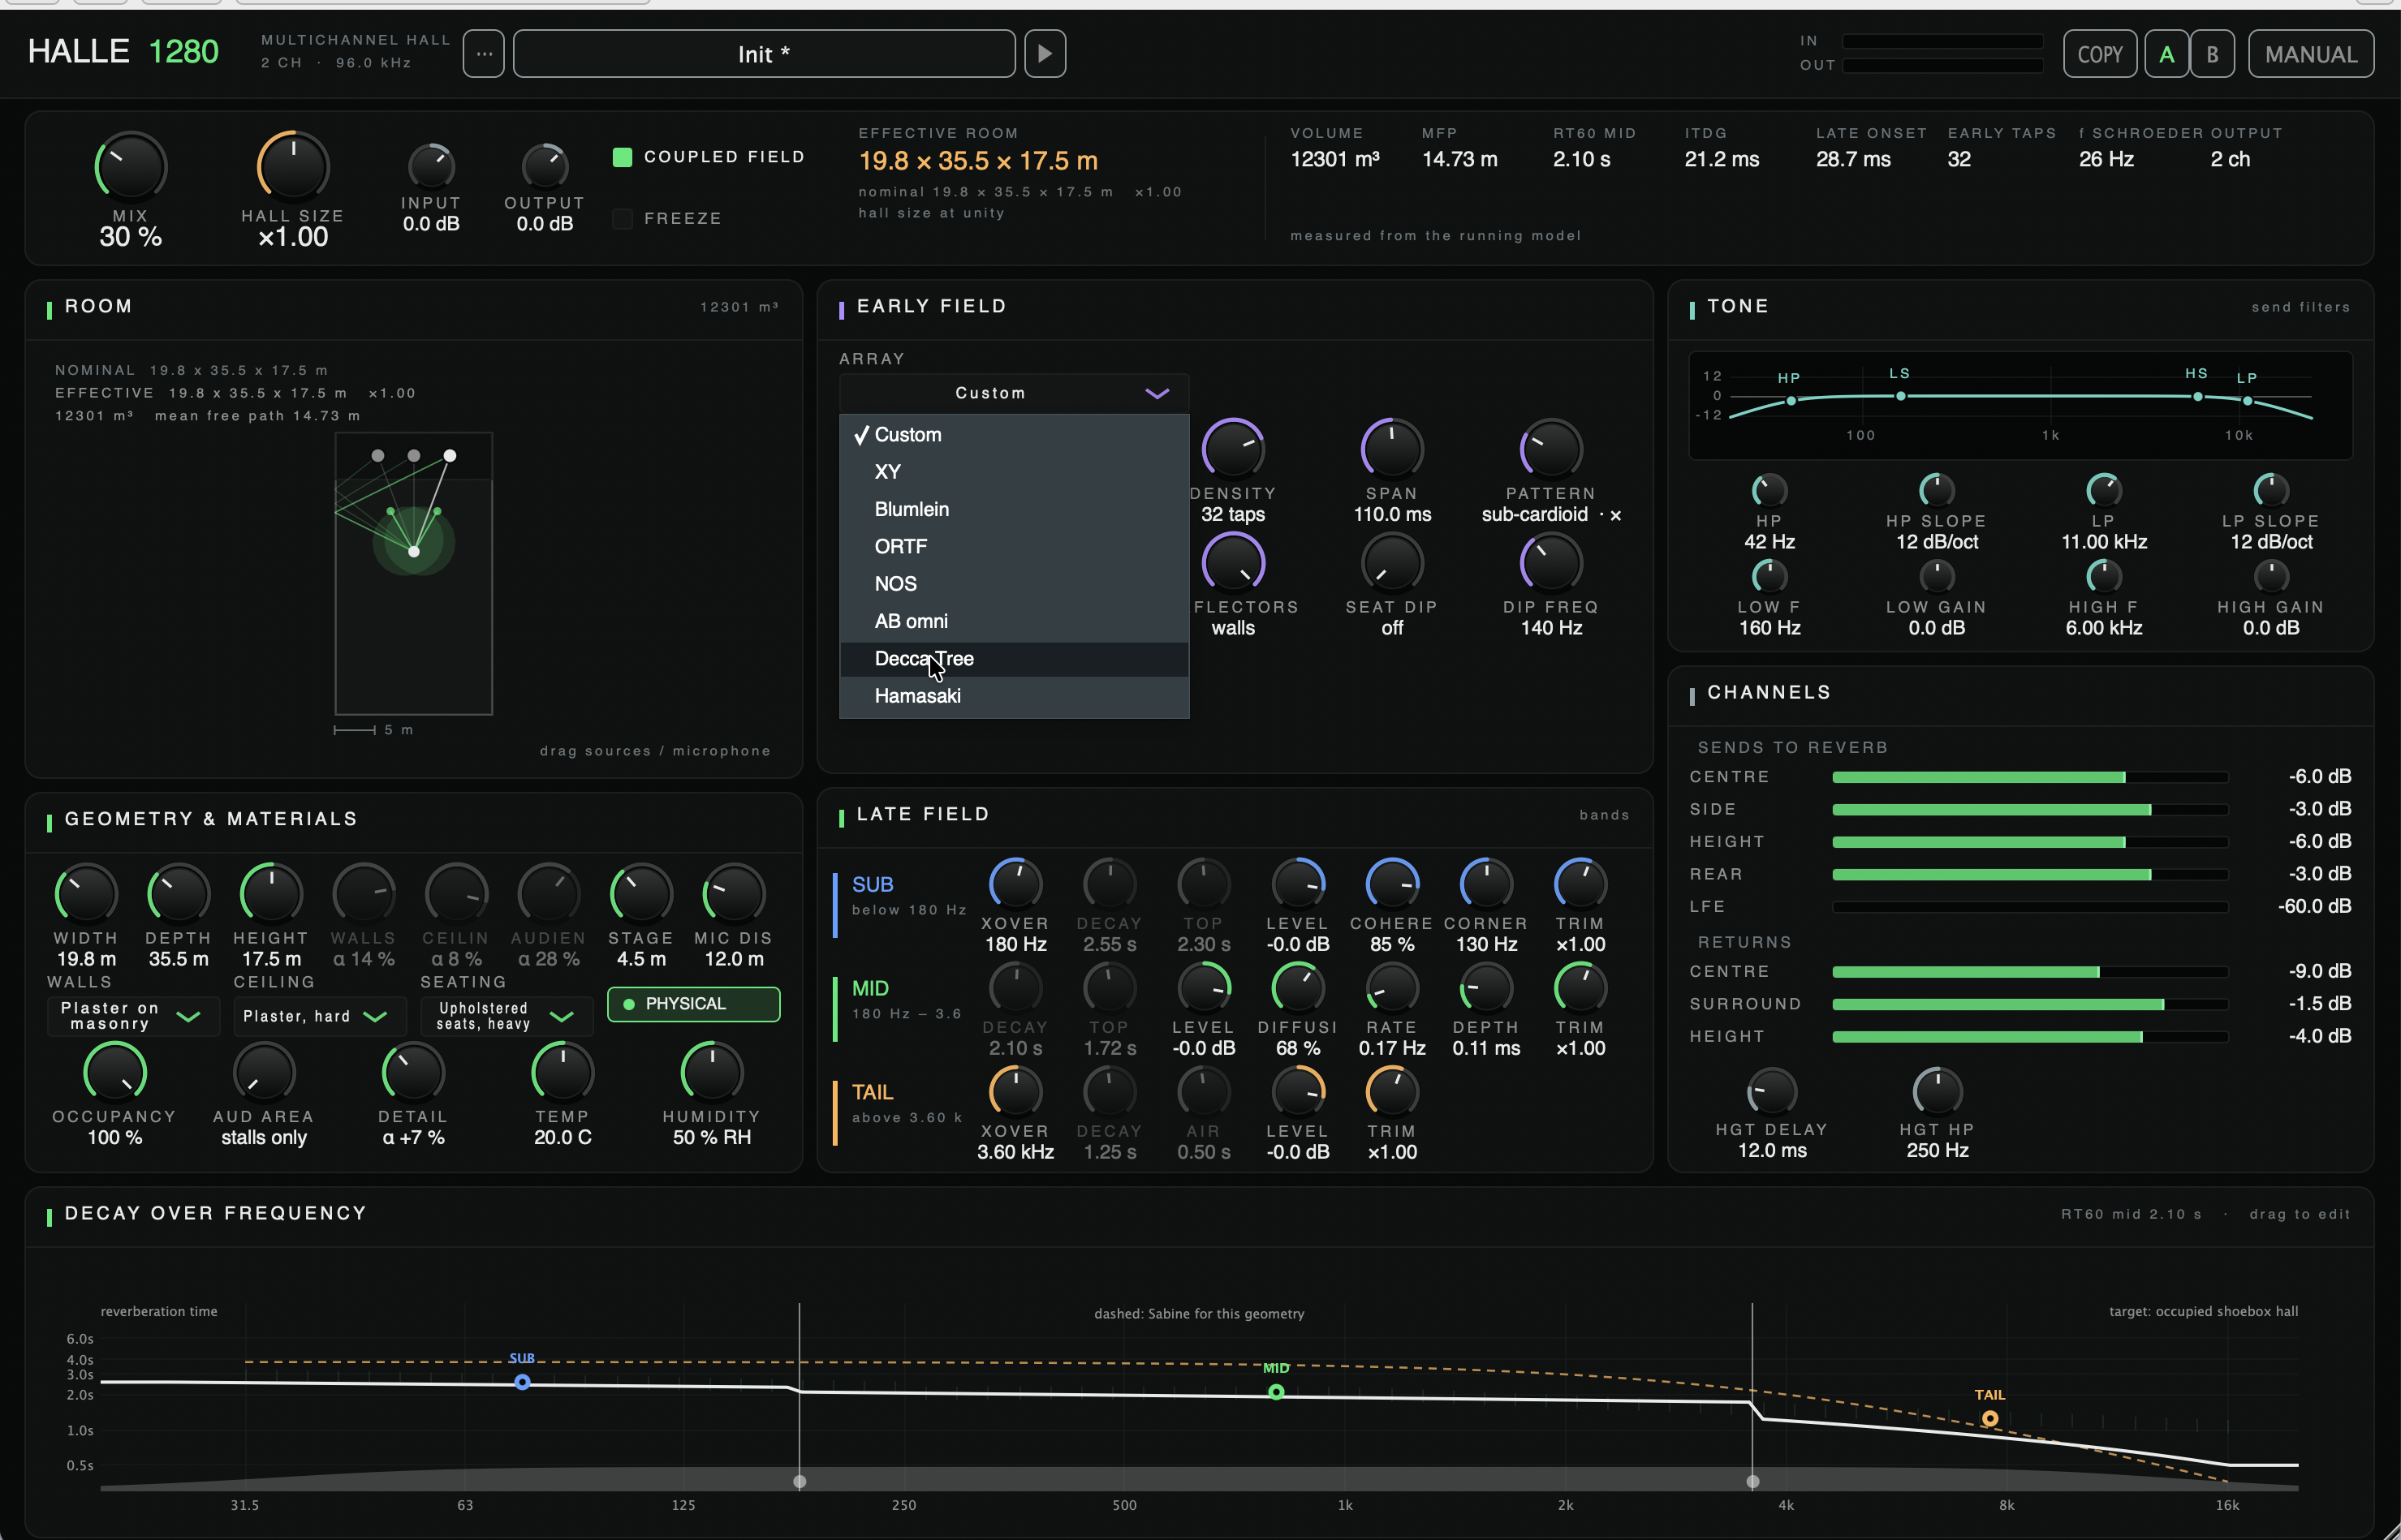2401x1540 pixels.
Task: Open the WALLS material dropdown
Action: pyautogui.click(x=132, y=1016)
